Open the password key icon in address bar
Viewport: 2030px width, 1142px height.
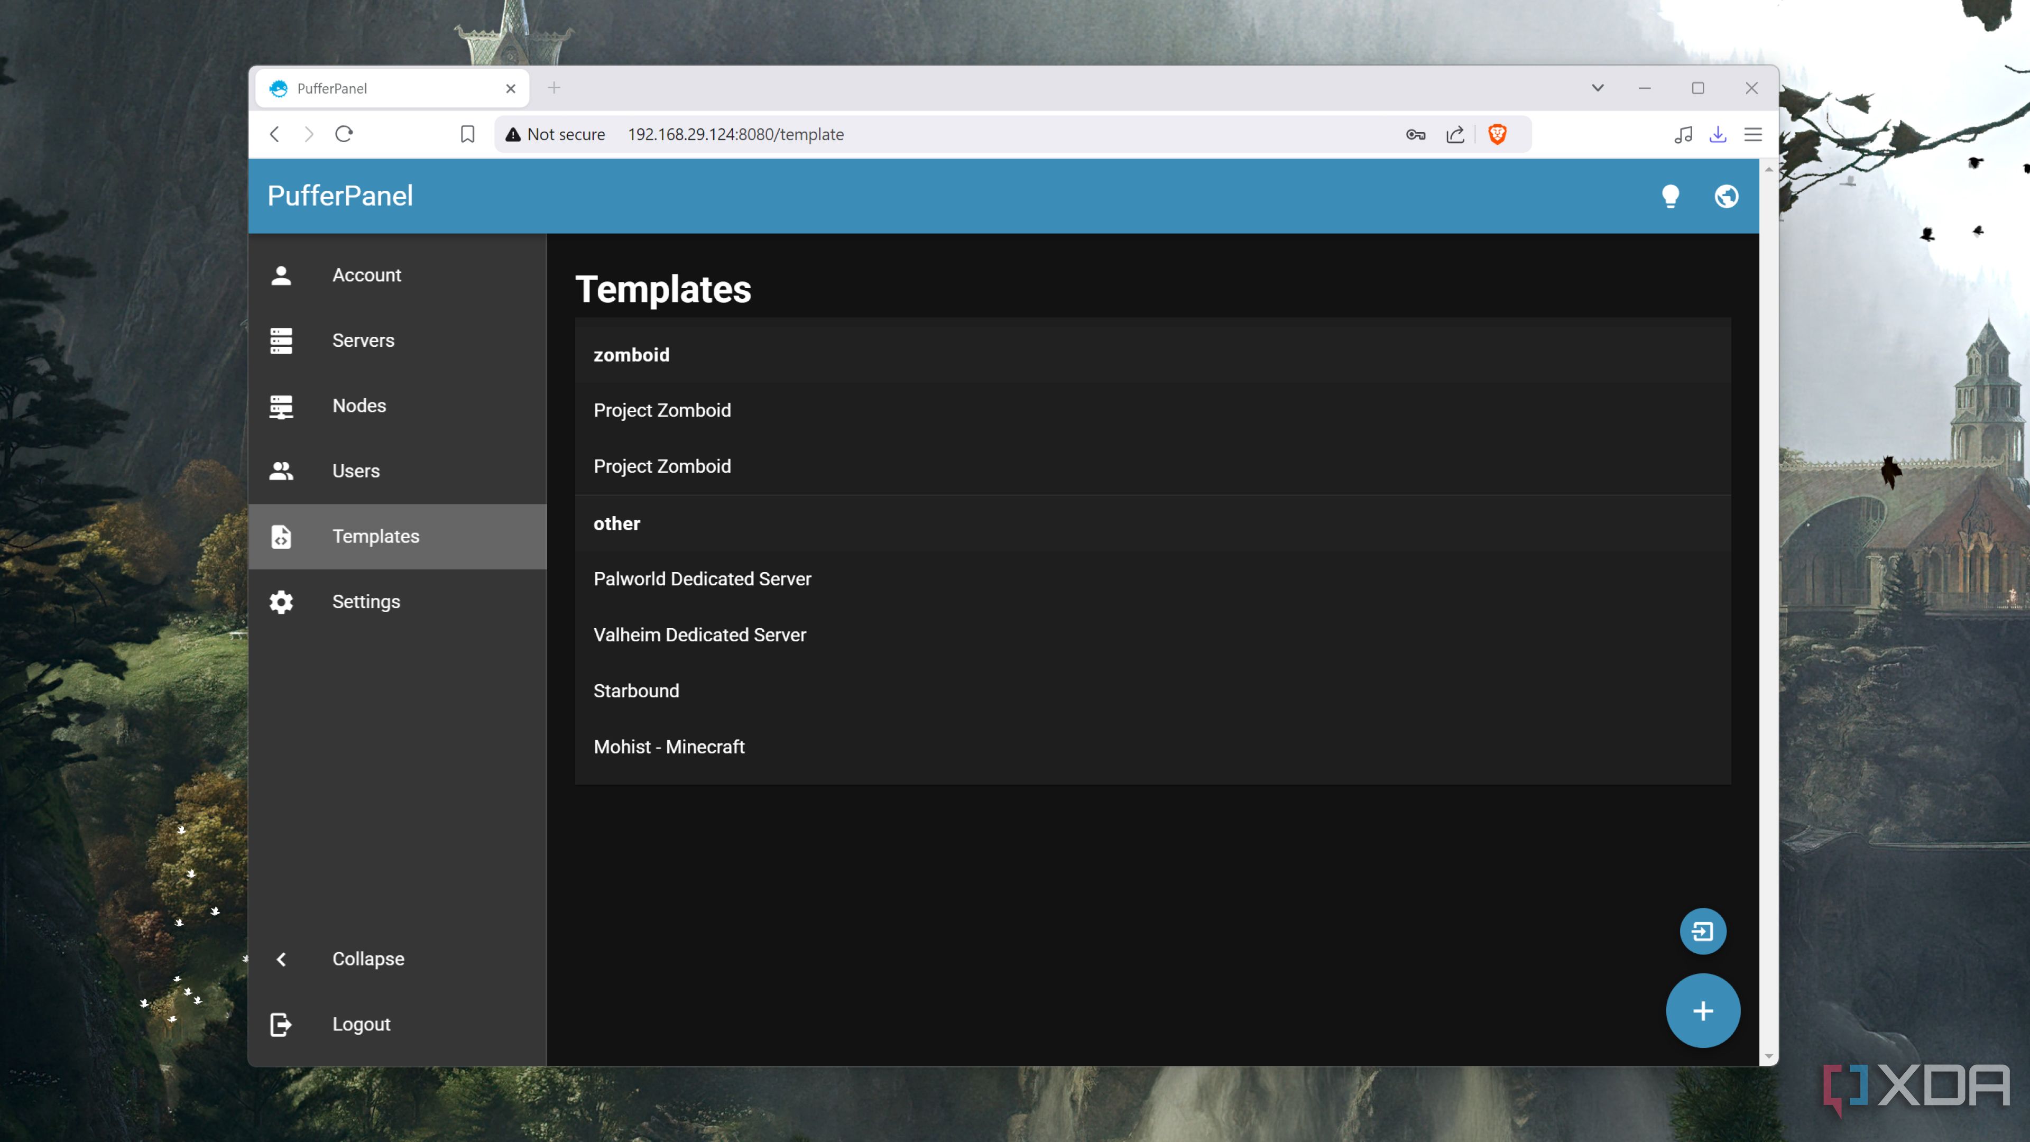[1415, 135]
